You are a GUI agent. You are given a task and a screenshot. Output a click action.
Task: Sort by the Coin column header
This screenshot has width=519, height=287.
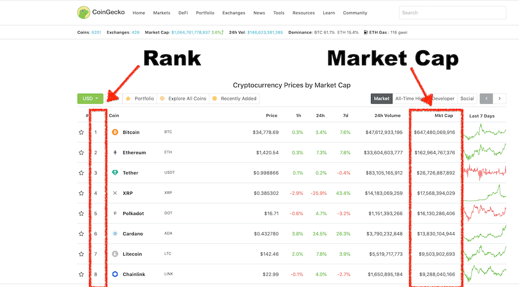click(114, 116)
